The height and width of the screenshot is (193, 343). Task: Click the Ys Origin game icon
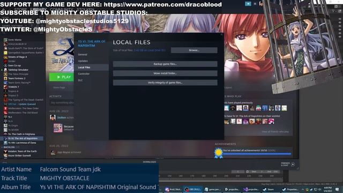[5, 125]
